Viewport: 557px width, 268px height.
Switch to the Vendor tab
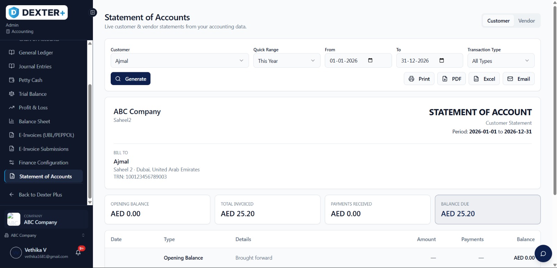(526, 21)
